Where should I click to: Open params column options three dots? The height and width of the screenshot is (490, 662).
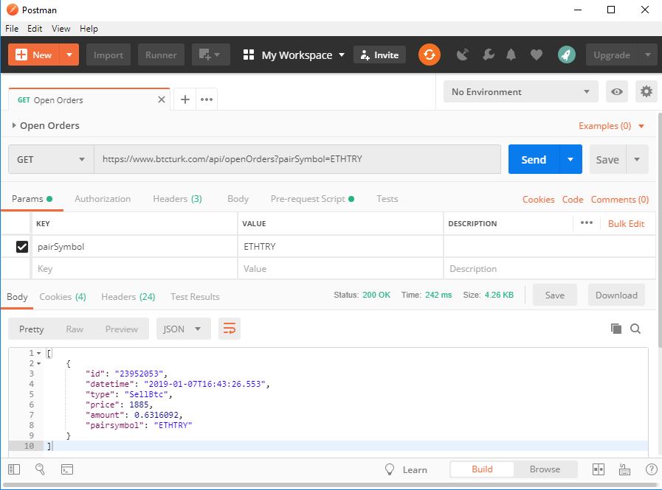[587, 223]
